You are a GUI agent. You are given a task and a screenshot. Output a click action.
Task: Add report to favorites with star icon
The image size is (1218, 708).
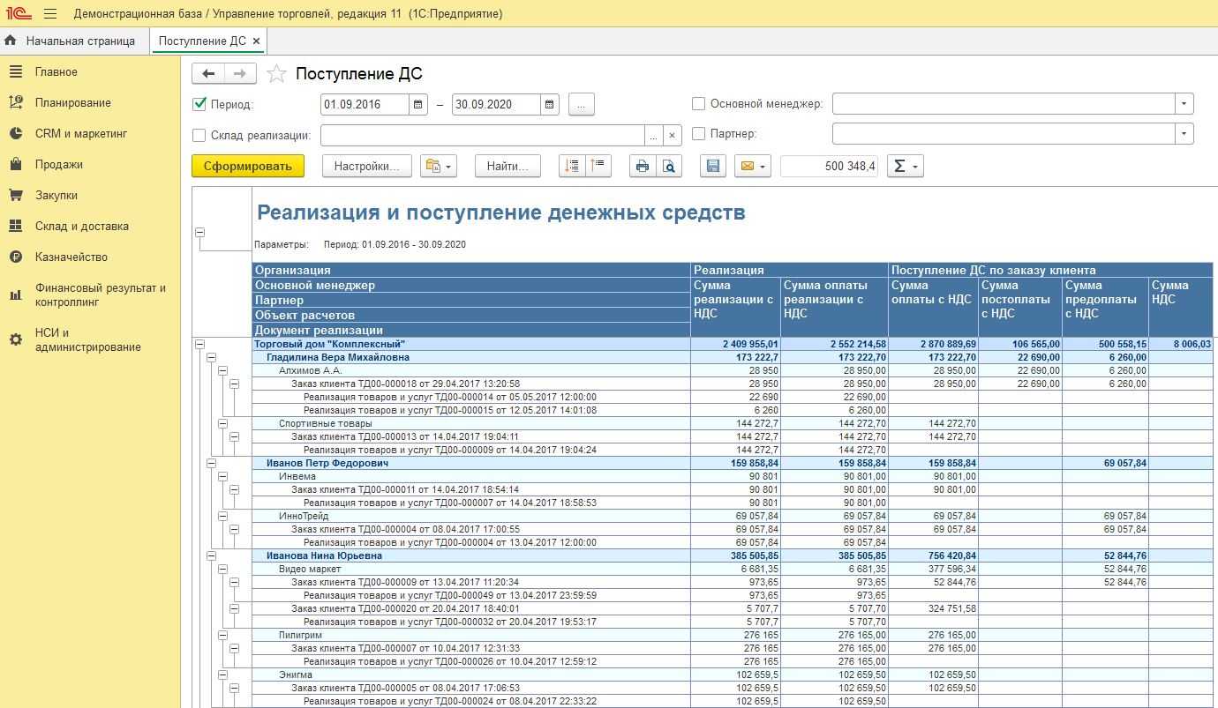click(x=277, y=74)
